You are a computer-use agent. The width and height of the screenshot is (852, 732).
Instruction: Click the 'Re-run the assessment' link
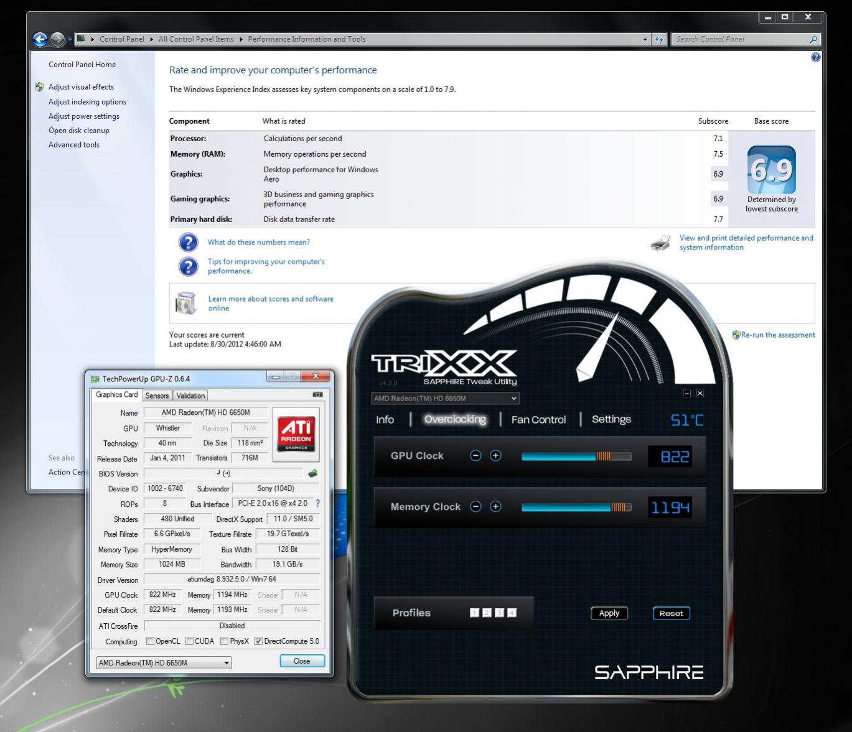click(778, 335)
